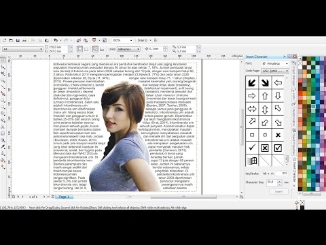Open the Hints docker tab
Viewport: 326px width, 245px height.
[x=294, y=94]
